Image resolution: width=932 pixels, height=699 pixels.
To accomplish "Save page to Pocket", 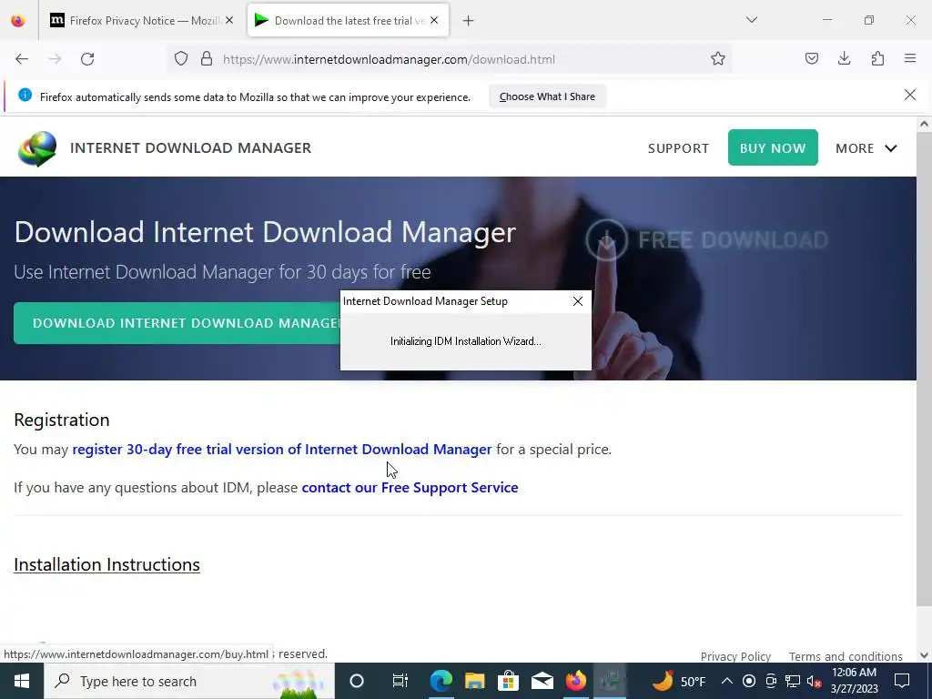I will coord(811,58).
